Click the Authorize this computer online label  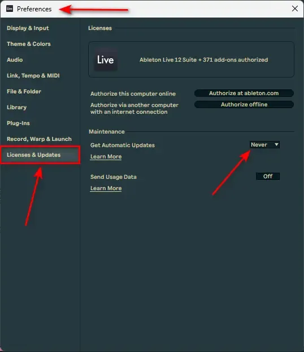click(133, 93)
